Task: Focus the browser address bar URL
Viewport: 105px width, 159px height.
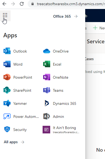Action: (71, 4)
